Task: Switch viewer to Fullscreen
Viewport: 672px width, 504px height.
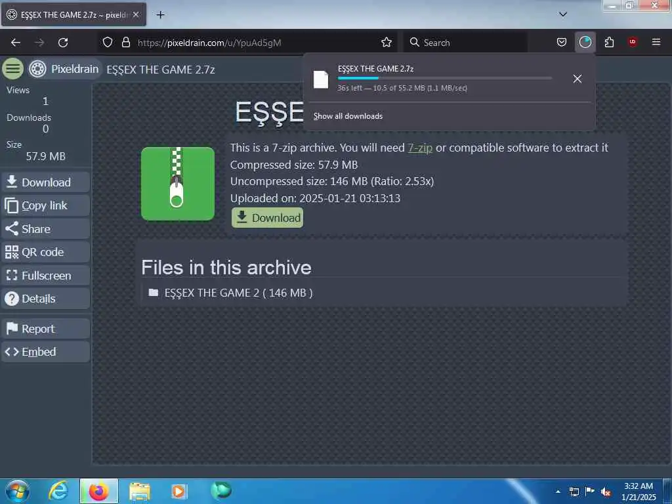Action: click(45, 276)
